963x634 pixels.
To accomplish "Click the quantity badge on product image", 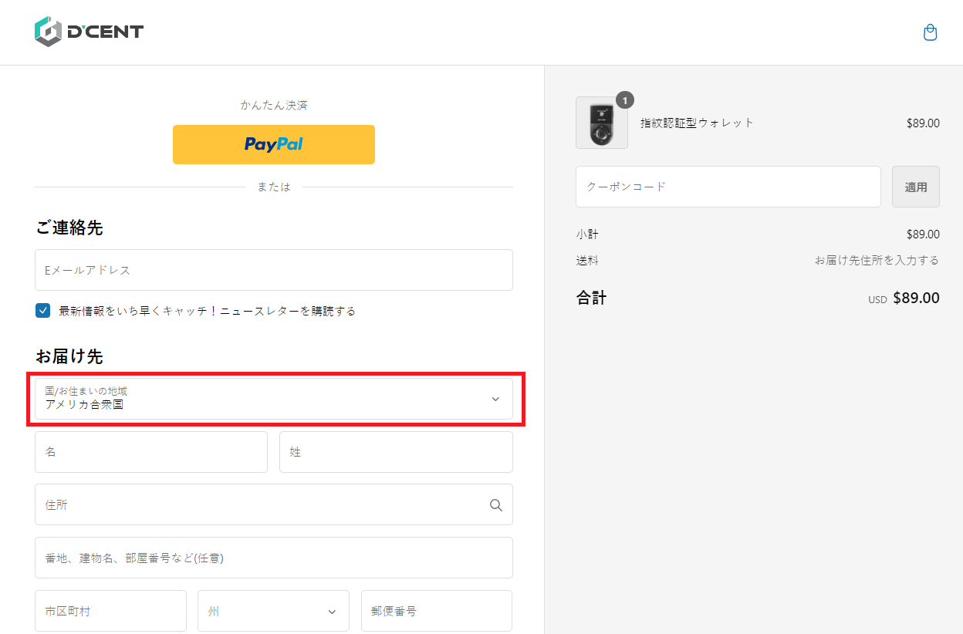I will [624, 99].
